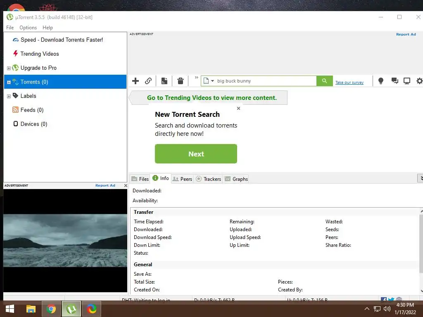423x317 pixels.
Task: Close the New Torrent Search popup
Action: (x=238, y=109)
